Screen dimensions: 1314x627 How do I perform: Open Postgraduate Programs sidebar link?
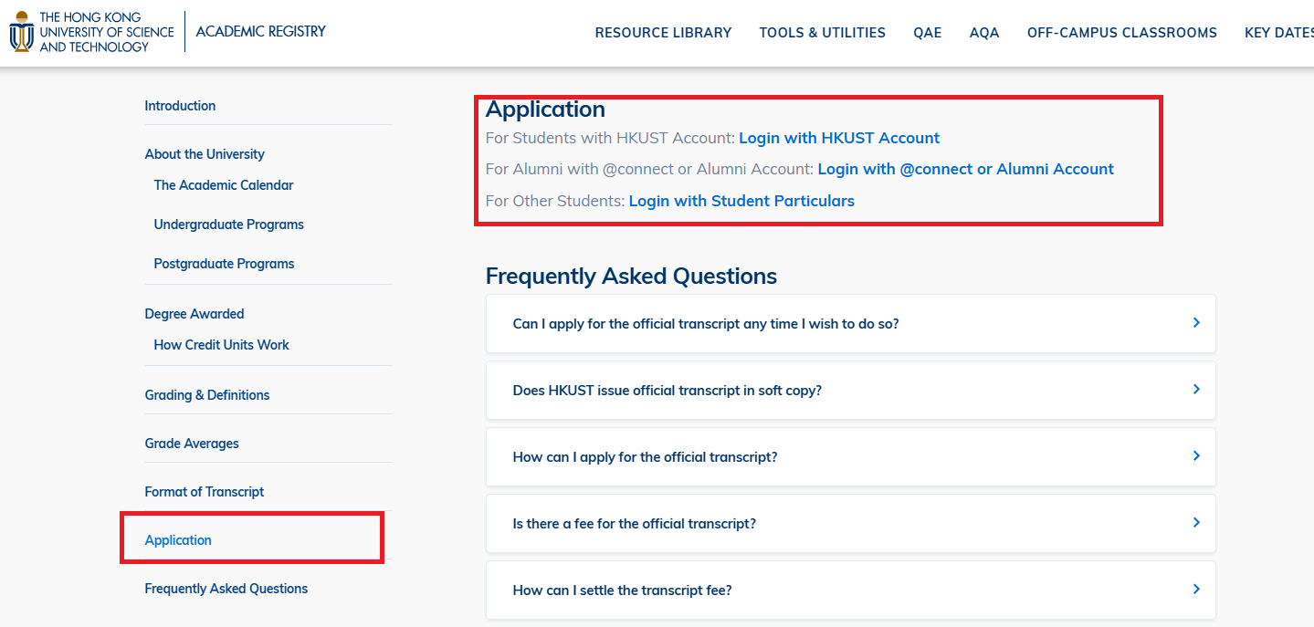(224, 264)
